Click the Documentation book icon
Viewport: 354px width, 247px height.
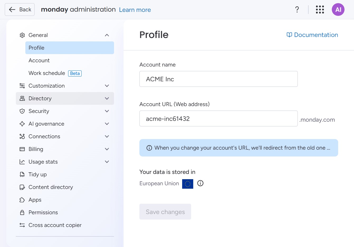tap(289, 35)
